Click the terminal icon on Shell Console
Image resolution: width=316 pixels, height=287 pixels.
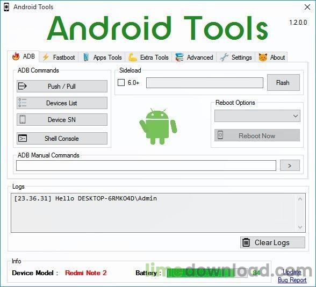(23, 138)
